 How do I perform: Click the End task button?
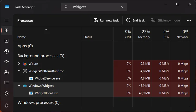pos(135,20)
